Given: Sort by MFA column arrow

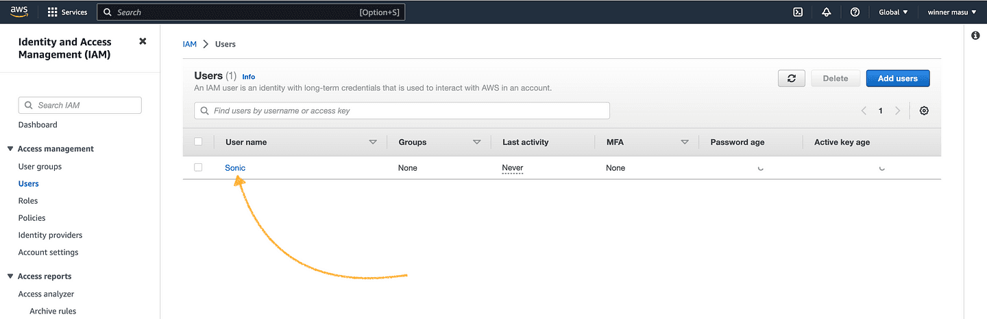Looking at the screenshot, I should (684, 142).
